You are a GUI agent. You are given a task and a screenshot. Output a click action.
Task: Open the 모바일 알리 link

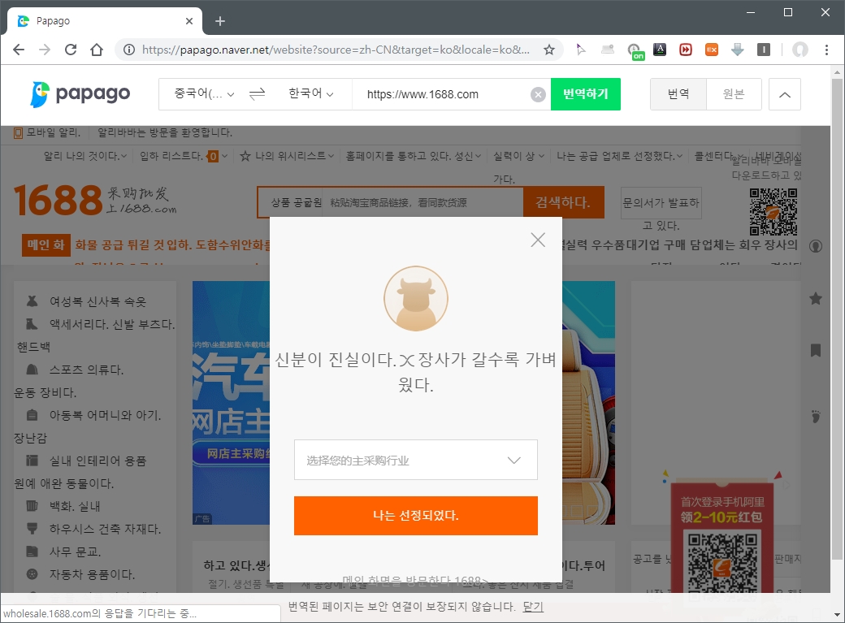tap(47, 132)
